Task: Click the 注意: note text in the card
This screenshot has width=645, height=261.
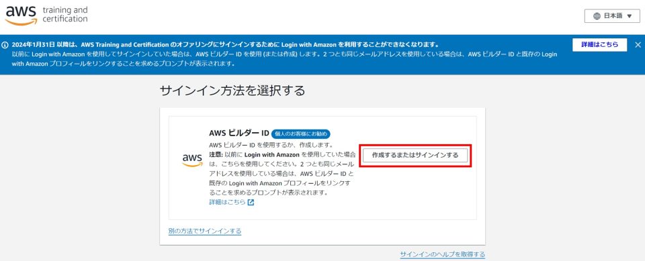Action: [x=283, y=173]
